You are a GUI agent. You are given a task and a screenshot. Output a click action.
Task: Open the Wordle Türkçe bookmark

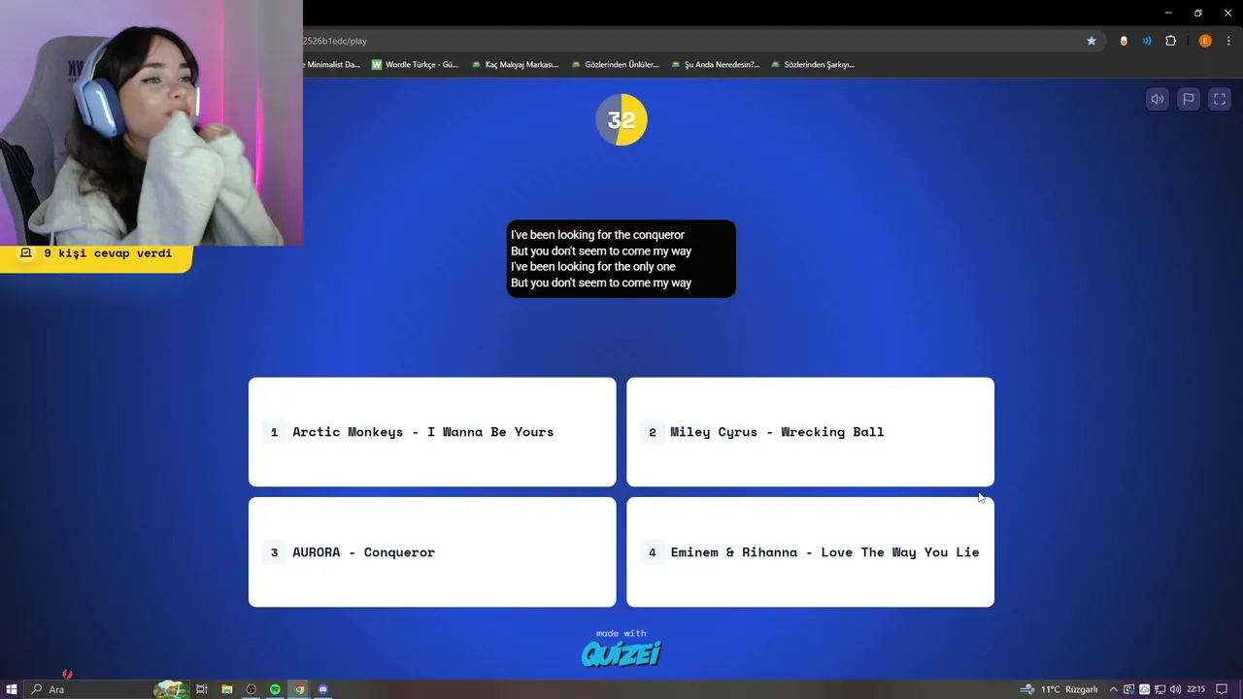pos(415,65)
